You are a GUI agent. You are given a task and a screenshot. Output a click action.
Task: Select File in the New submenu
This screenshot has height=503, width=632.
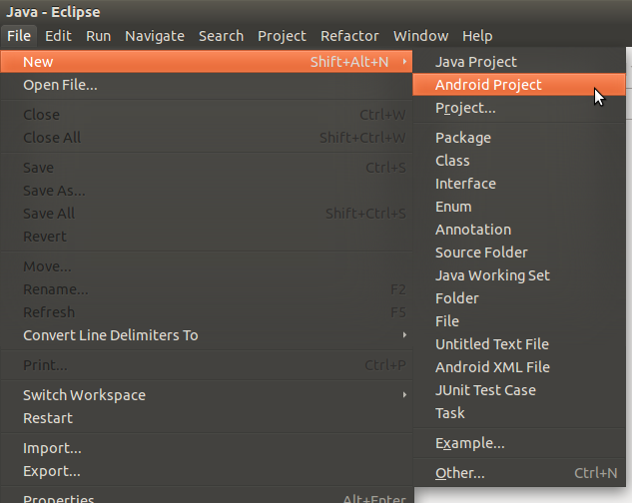tap(519, 321)
